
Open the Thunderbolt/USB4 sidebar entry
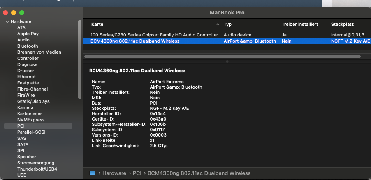pos(37,169)
